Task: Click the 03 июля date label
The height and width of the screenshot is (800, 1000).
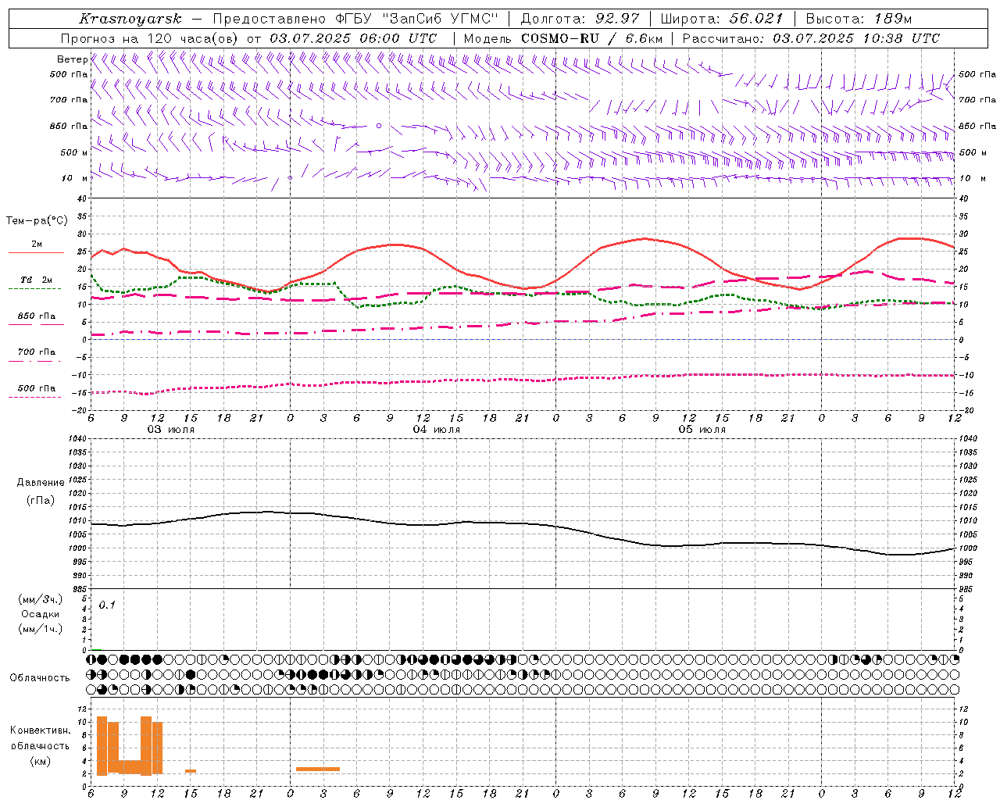Action: coord(171,430)
